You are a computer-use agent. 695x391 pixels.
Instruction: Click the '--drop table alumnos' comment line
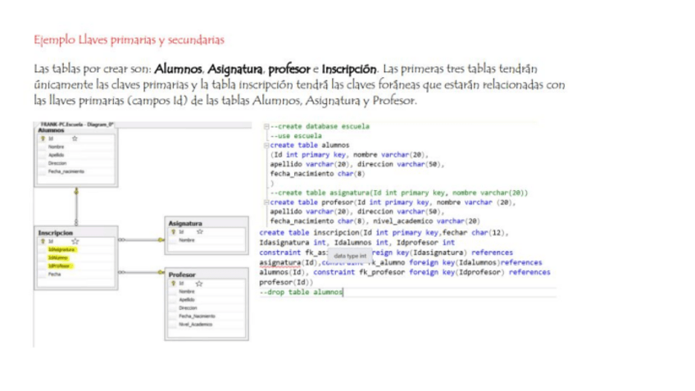[301, 292]
